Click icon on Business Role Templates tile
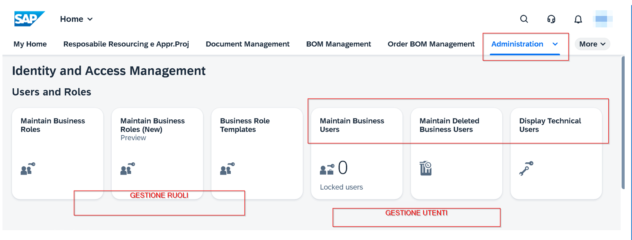Viewport: 632px width, 240px height. point(227,169)
